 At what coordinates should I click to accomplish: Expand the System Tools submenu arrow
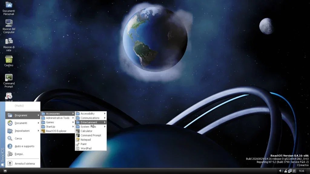105,127
